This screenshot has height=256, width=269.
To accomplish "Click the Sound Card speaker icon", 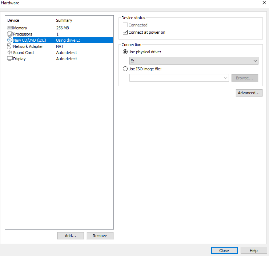I will 10,52.
